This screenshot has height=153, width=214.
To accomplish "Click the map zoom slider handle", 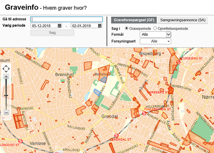I will pyautogui.click(x=6, y=96).
